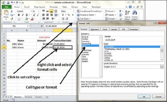Toggle Italic formatting button
Viewport: 167px width, 102px height.
point(23,15)
